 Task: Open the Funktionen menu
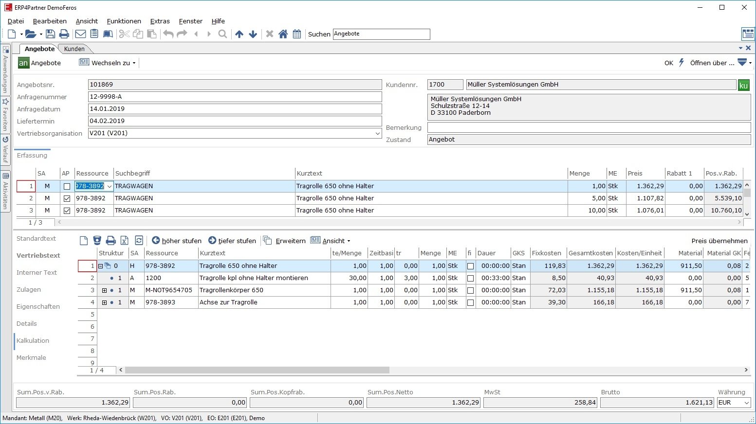click(124, 21)
